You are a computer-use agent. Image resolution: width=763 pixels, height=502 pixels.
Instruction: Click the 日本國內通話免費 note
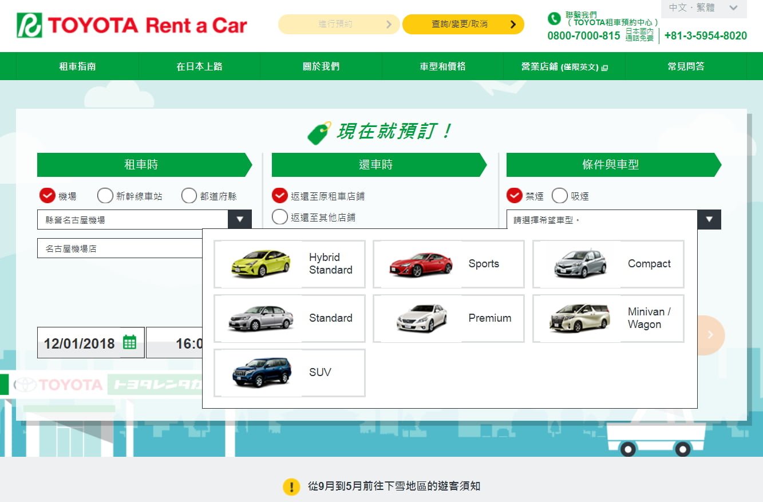pyautogui.click(x=639, y=35)
